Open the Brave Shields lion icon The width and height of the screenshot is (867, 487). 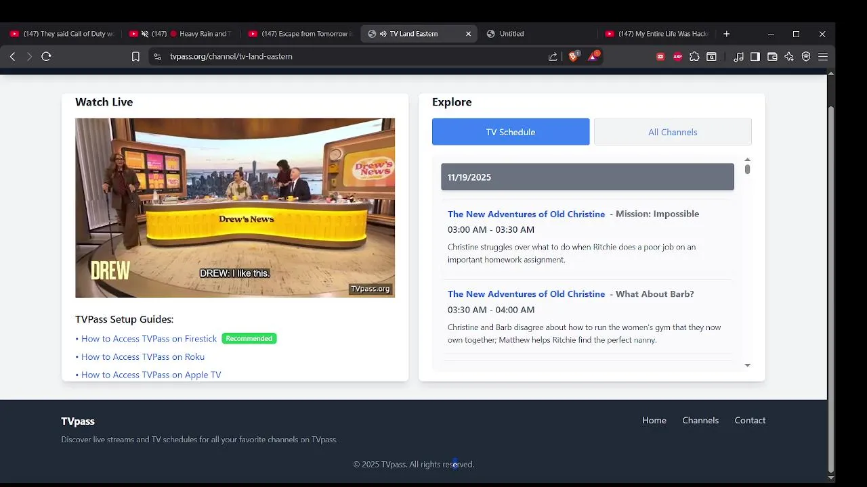(x=573, y=57)
